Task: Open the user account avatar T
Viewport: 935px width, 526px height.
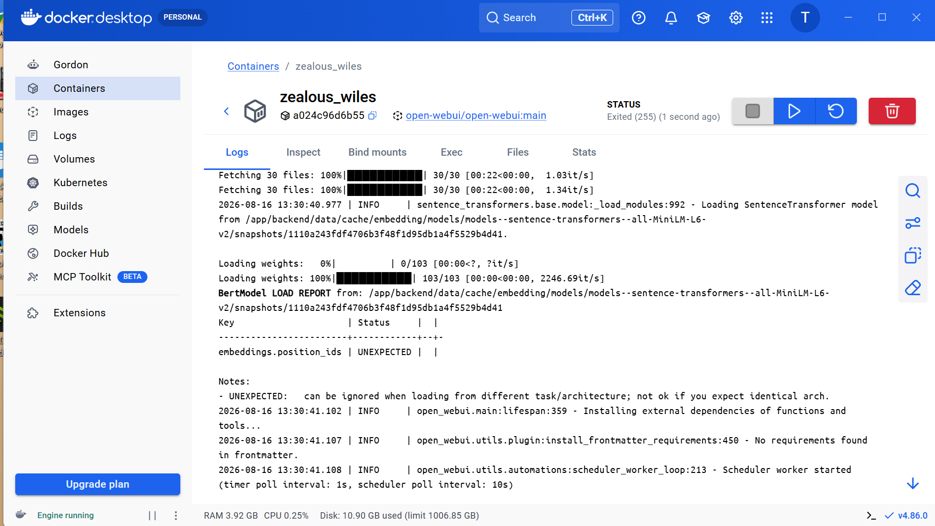Action: [805, 18]
